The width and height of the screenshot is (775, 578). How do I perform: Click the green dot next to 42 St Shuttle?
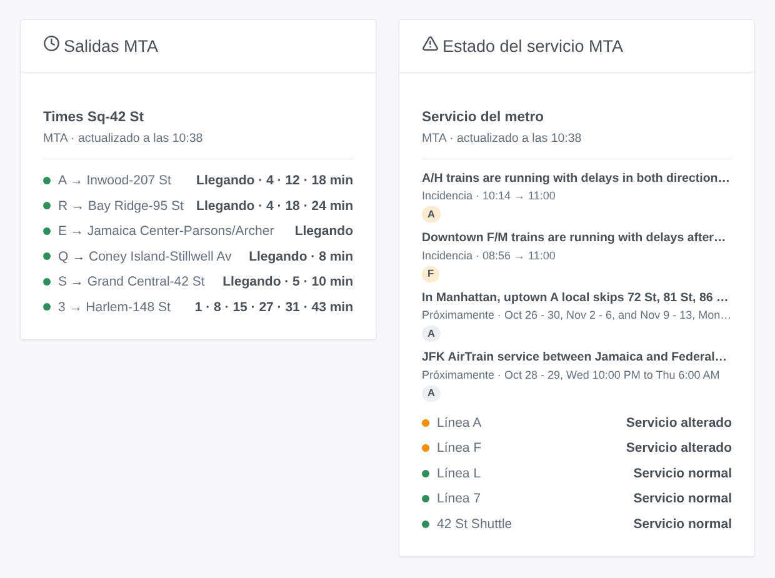point(426,524)
